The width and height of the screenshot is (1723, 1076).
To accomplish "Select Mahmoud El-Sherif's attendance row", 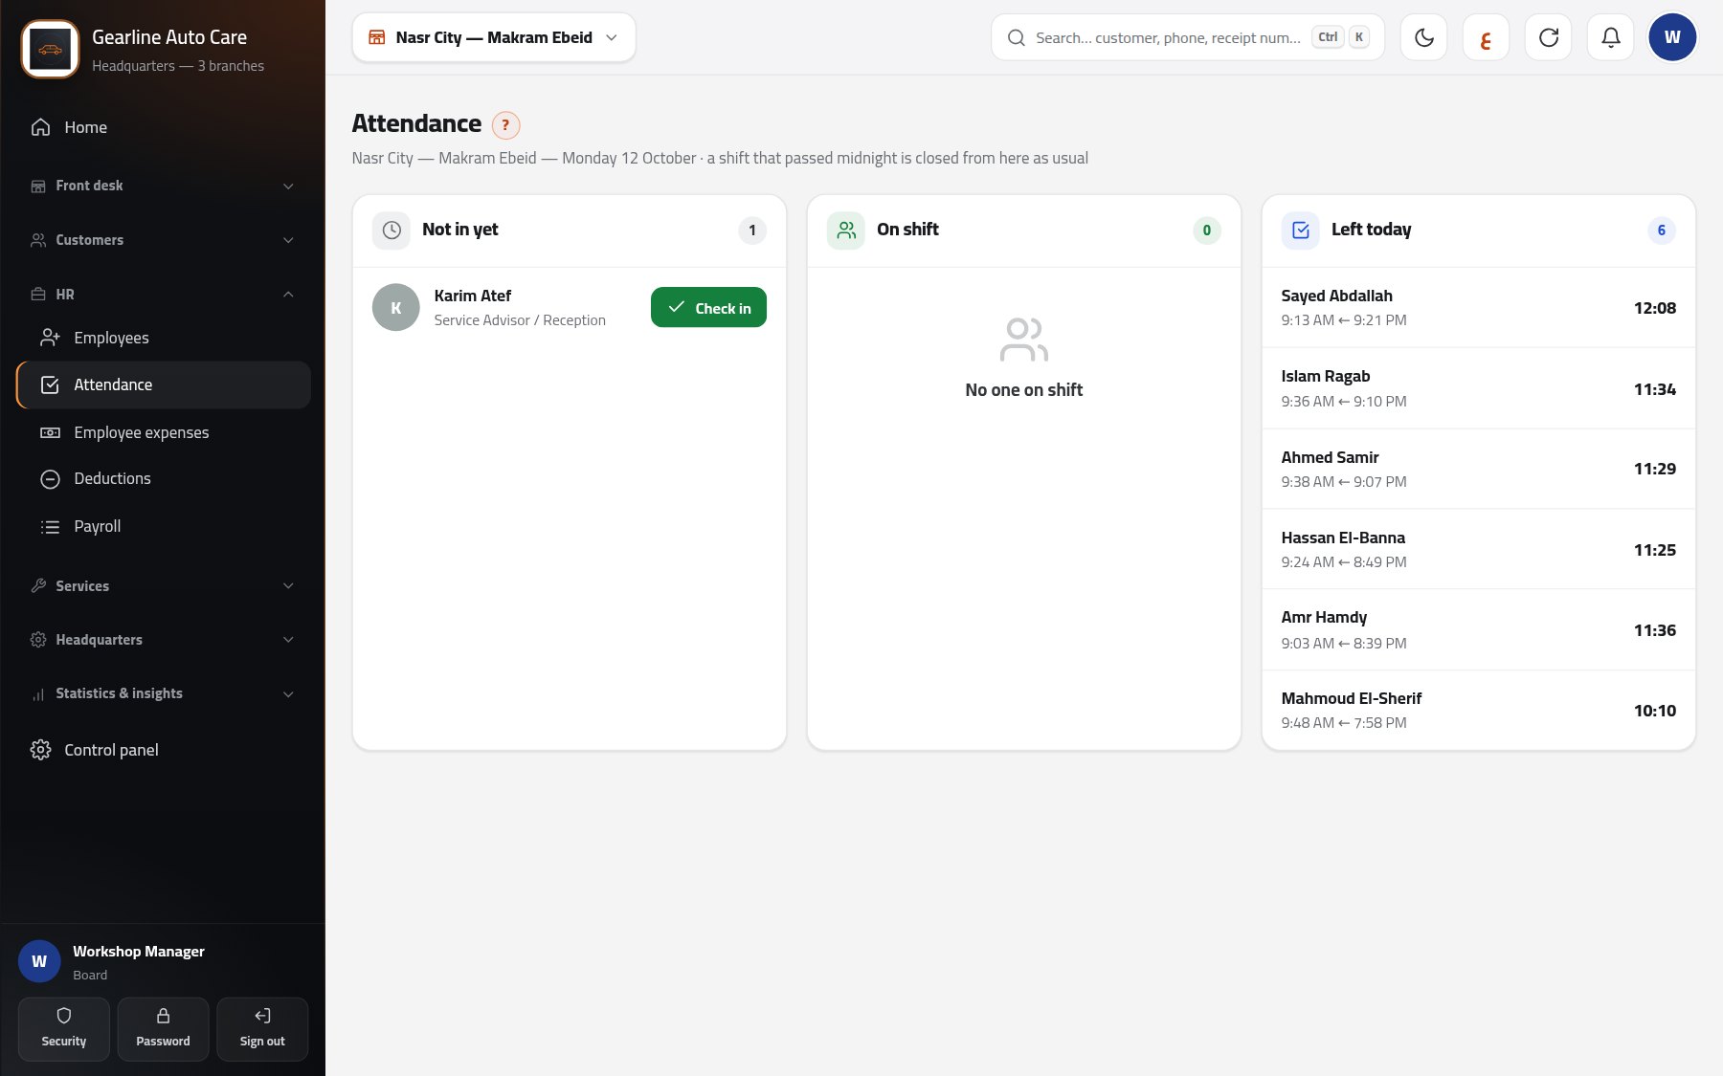I will [x=1478, y=710].
